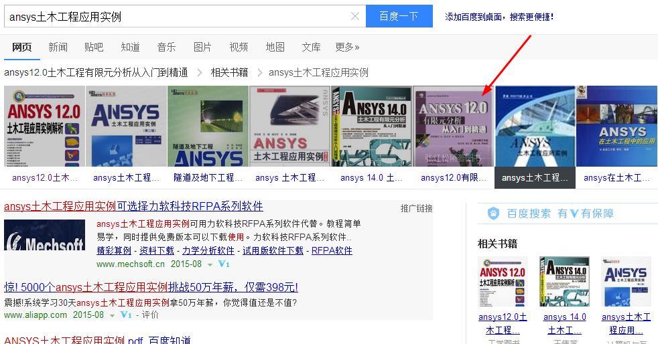
Task: Open result 惊! 5000个ansys土木工程应用实例挑战50万年薪
Action: [x=151, y=287]
